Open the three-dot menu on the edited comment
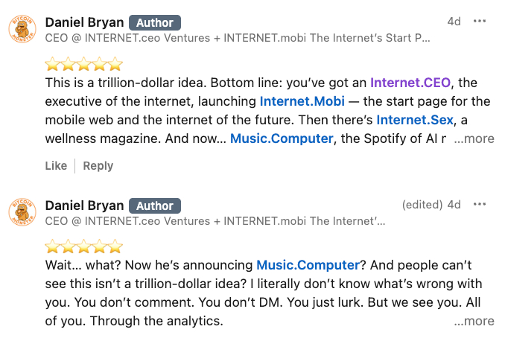This screenshot has height=338, width=505. tap(480, 205)
